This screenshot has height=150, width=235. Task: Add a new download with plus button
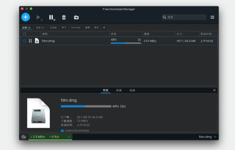click(x=25, y=17)
